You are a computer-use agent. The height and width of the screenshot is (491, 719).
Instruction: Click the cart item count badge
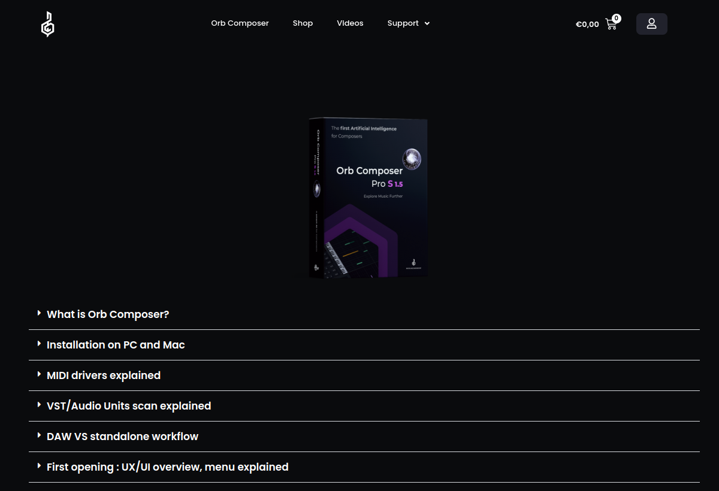(617, 19)
